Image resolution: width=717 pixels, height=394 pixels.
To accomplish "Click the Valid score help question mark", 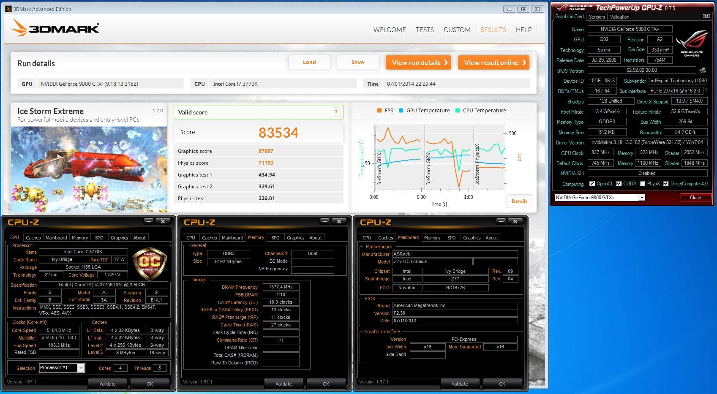I will (336, 112).
